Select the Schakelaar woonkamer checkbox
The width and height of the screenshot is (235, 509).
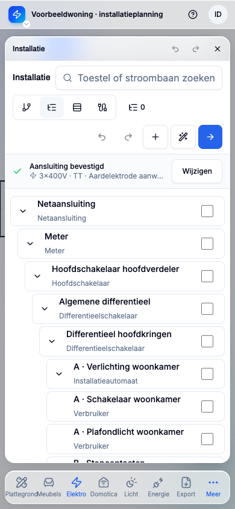(x=207, y=406)
